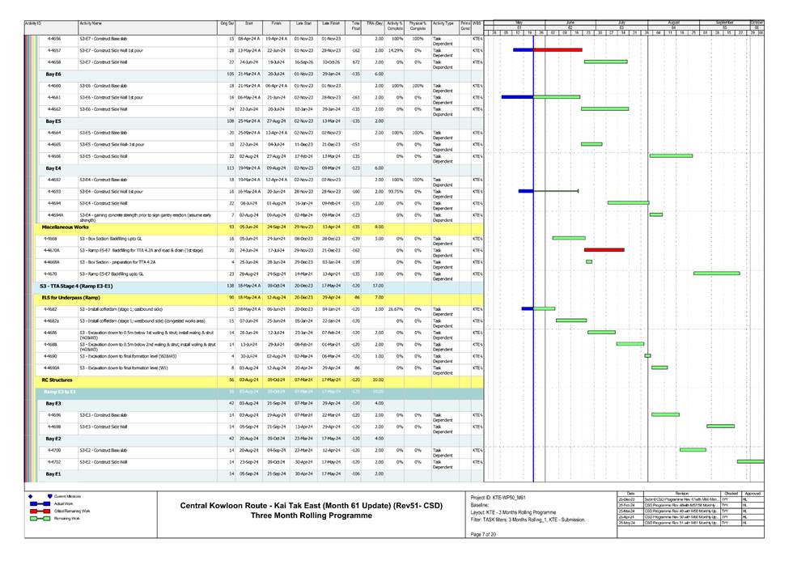The width and height of the screenshot is (810, 573).
Task: Collapse the RC Structures group band
Action: click(57, 380)
